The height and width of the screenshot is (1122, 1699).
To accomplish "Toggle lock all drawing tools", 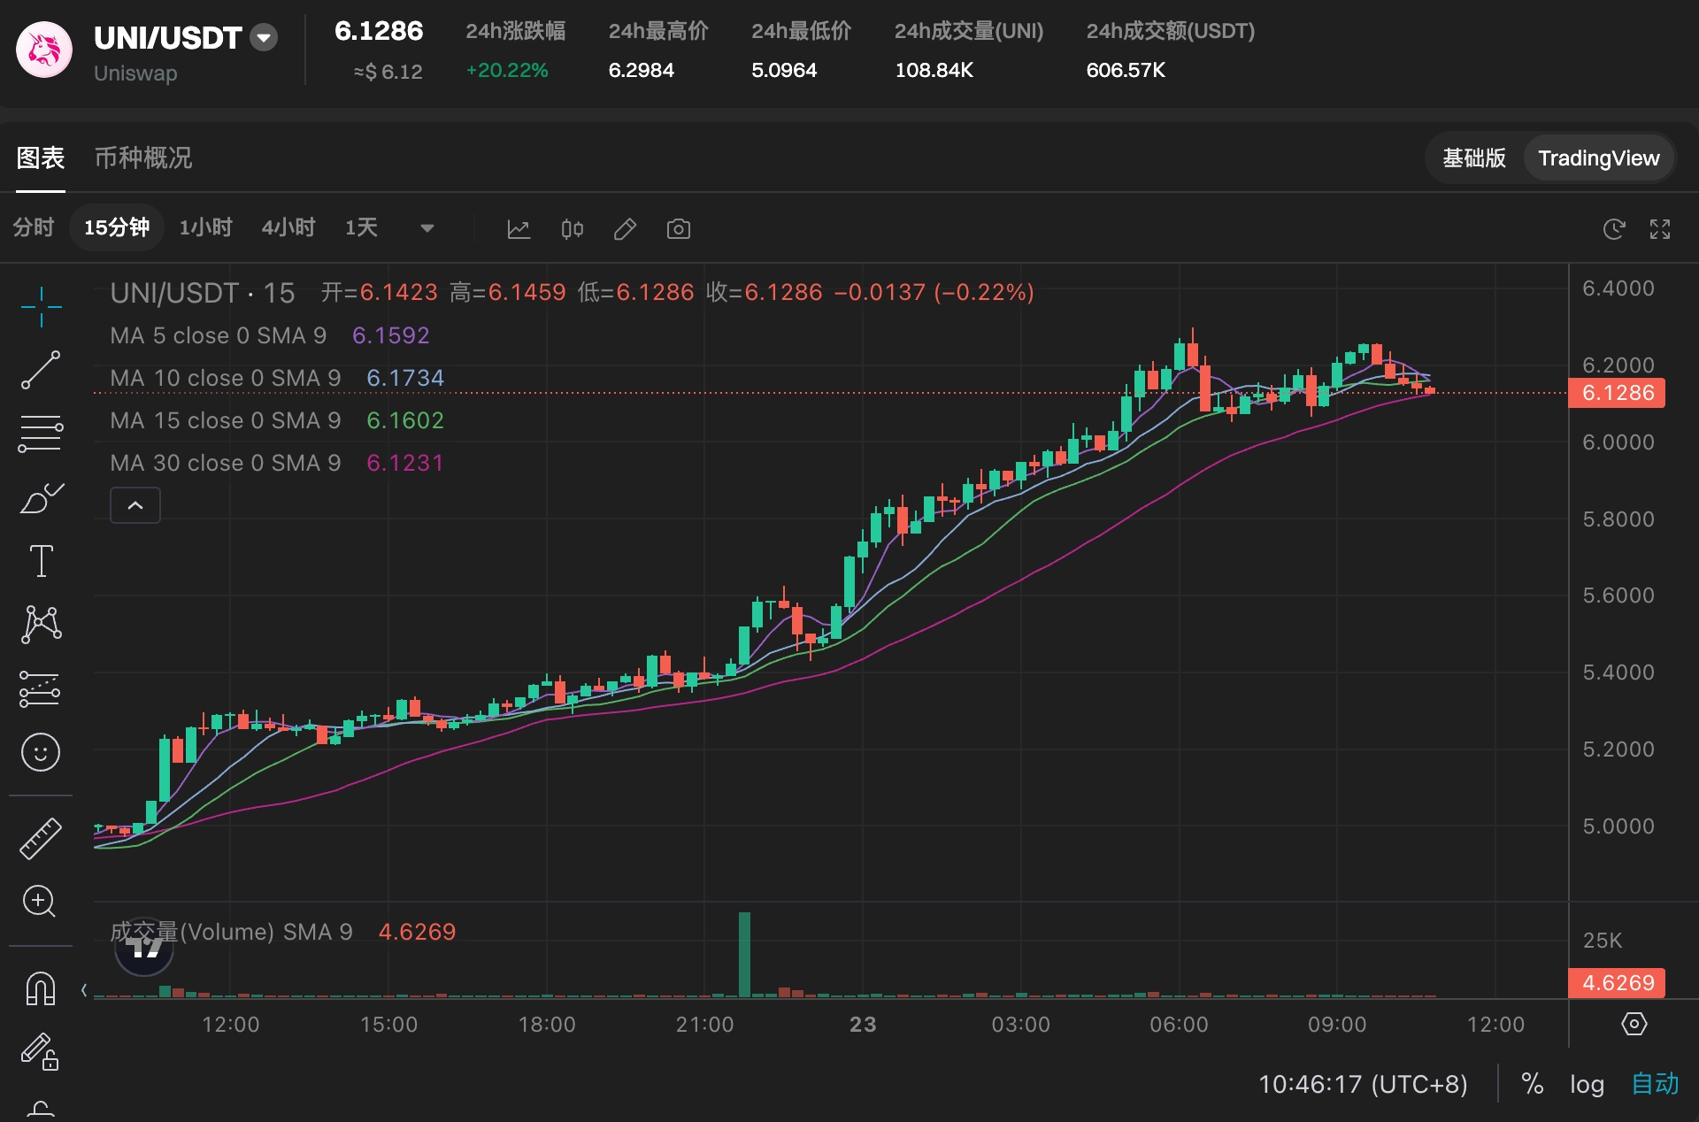I will point(41,1051).
